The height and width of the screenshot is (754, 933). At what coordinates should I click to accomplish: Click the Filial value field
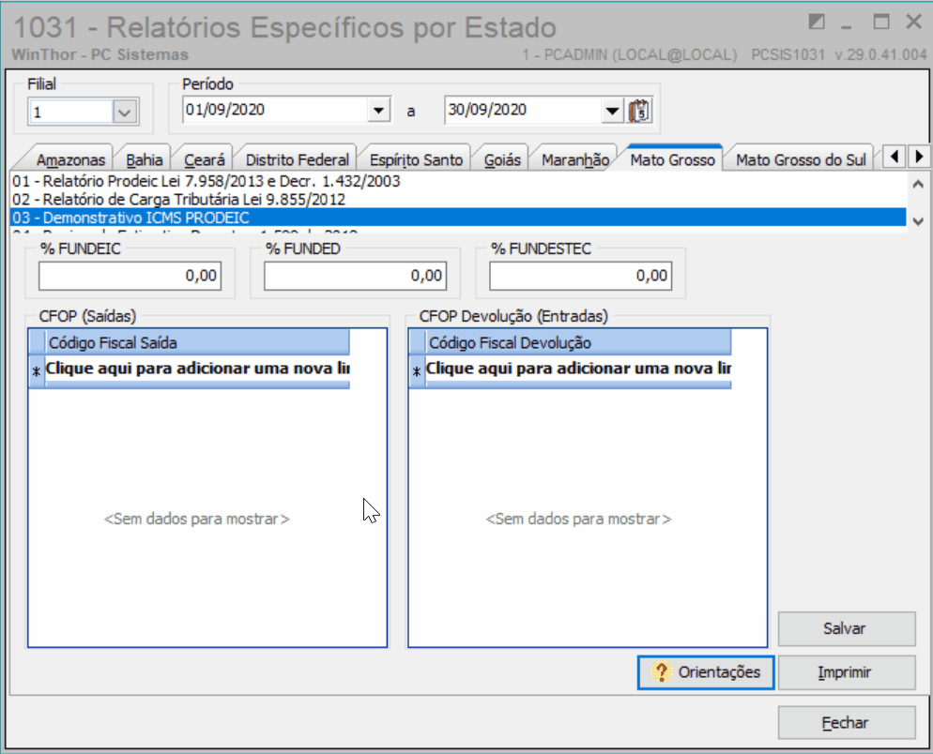tap(70, 112)
